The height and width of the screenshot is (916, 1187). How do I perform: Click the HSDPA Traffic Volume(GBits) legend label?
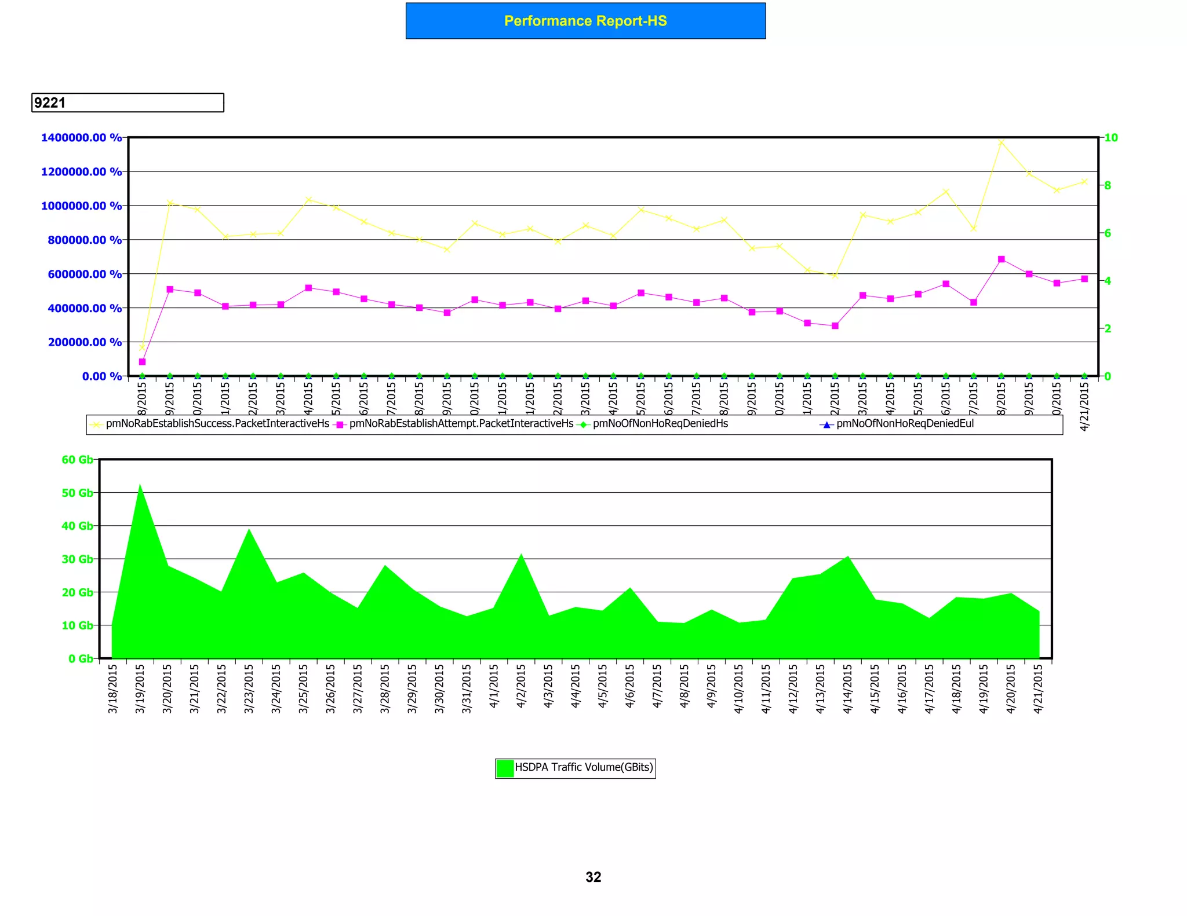coord(584,767)
